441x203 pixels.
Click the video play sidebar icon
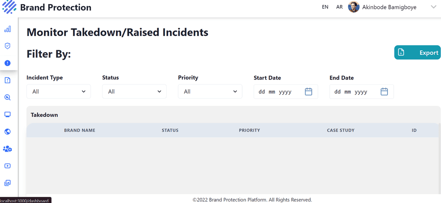(7, 166)
